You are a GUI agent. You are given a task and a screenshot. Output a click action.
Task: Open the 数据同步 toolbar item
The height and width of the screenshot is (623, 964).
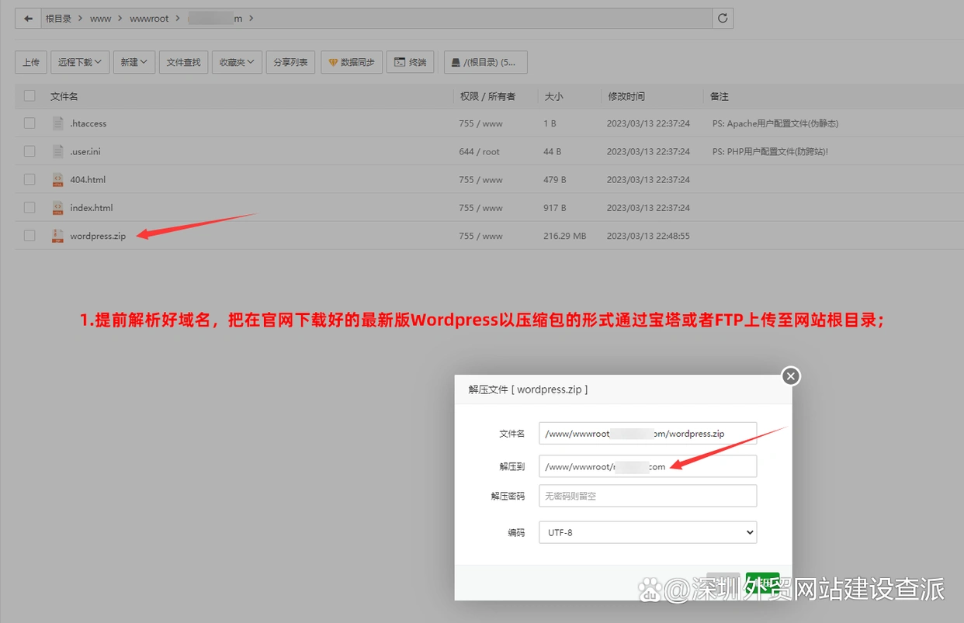(352, 62)
